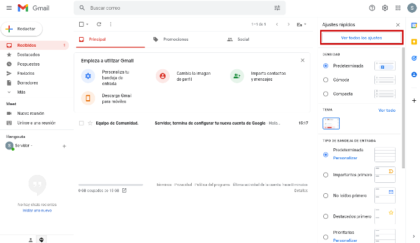Click Unirse a una reunión
420x243 pixels.
(36, 123)
